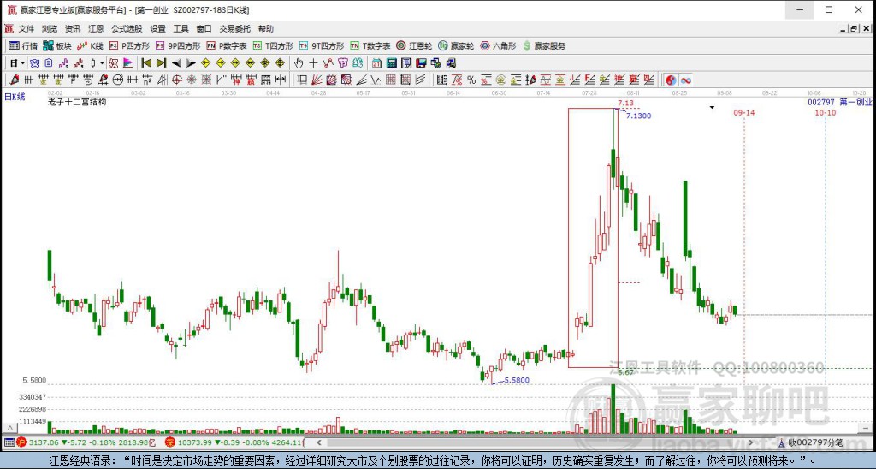Open the T四方形 tool

(273, 46)
